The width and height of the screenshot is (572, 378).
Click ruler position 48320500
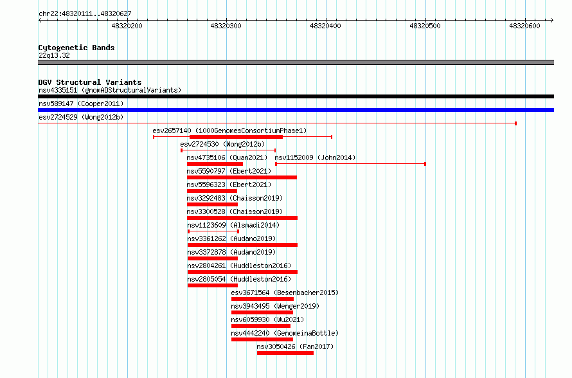point(425,26)
